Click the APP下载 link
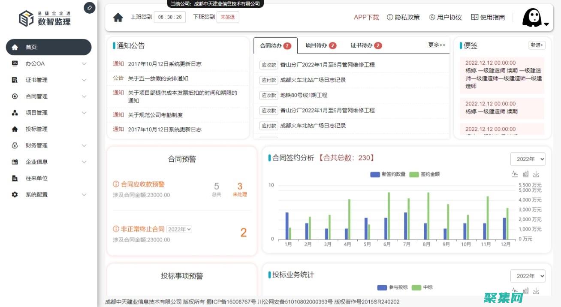This screenshot has width=561, height=307. [366, 18]
